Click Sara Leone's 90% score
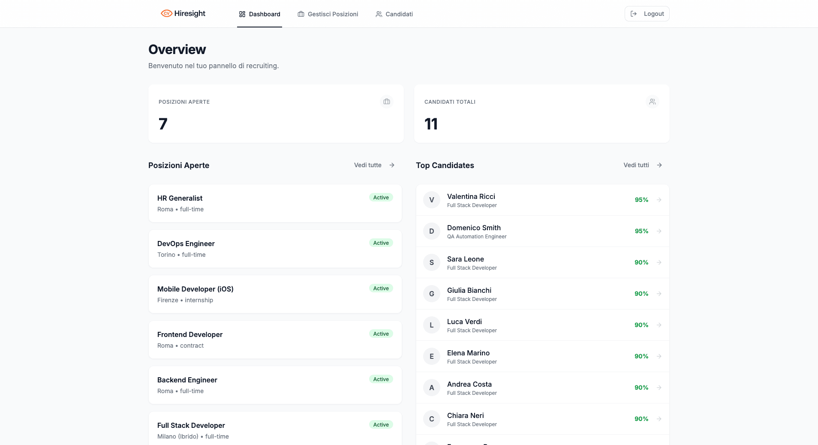The width and height of the screenshot is (818, 445). pyautogui.click(x=641, y=262)
